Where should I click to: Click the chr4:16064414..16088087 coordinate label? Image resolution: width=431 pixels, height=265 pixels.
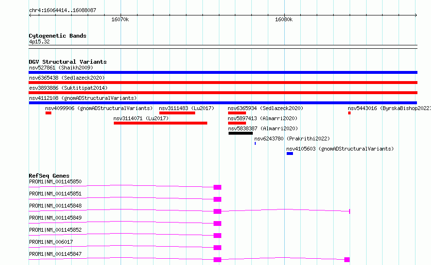pos(62,10)
